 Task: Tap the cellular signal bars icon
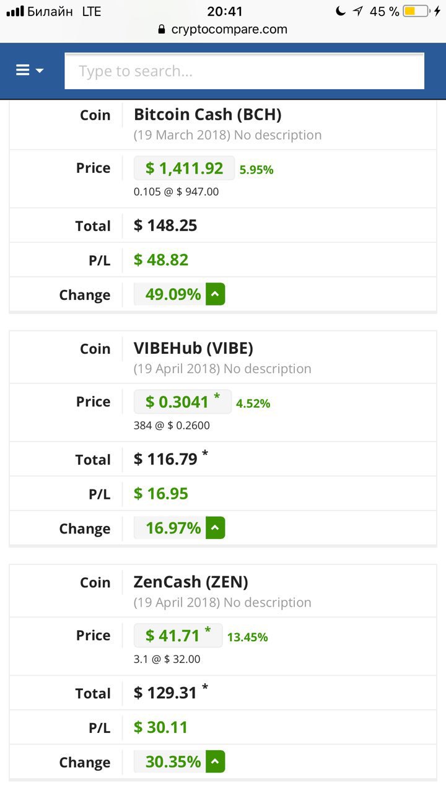point(15,11)
